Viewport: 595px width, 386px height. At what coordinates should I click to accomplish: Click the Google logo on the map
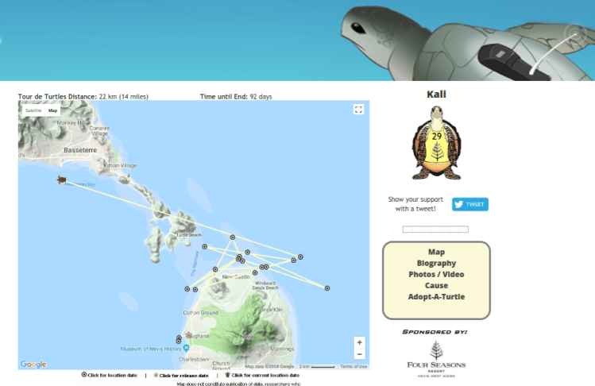click(x=33, y=365)
